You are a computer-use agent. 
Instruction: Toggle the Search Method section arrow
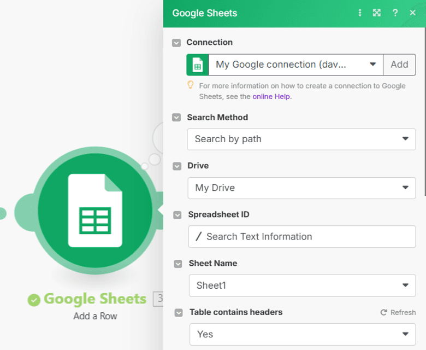click(x=176, y=118)
